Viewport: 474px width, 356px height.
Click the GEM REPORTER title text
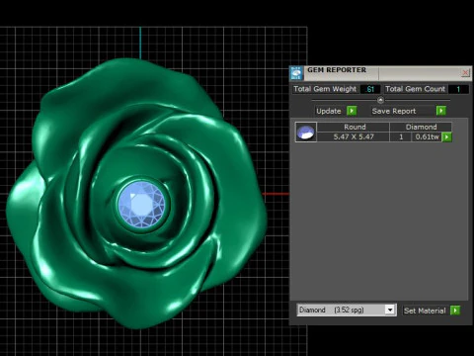[x=337, y=70]
